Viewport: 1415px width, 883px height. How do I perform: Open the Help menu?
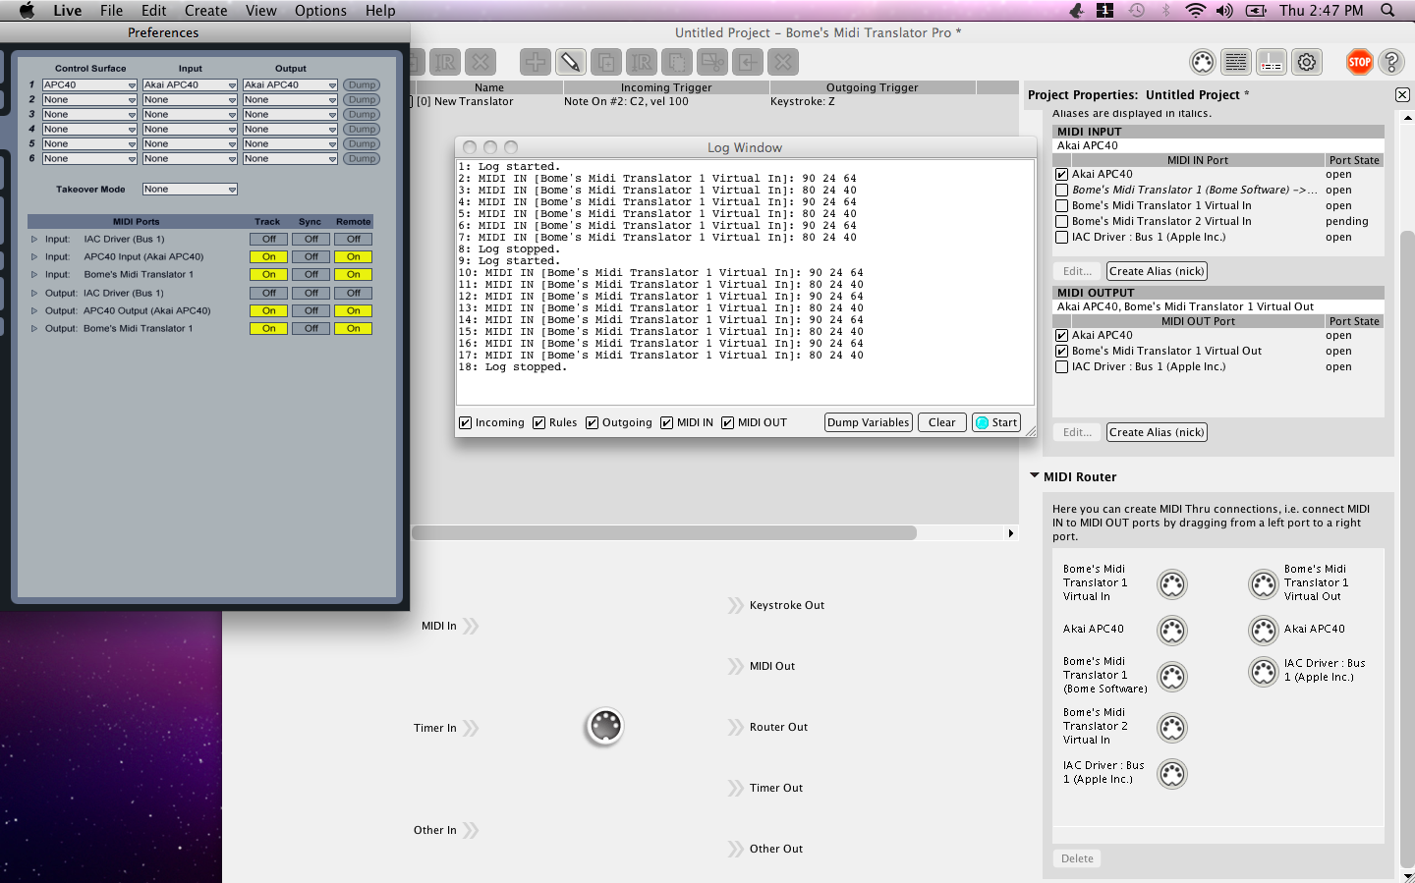coord(380,11)
